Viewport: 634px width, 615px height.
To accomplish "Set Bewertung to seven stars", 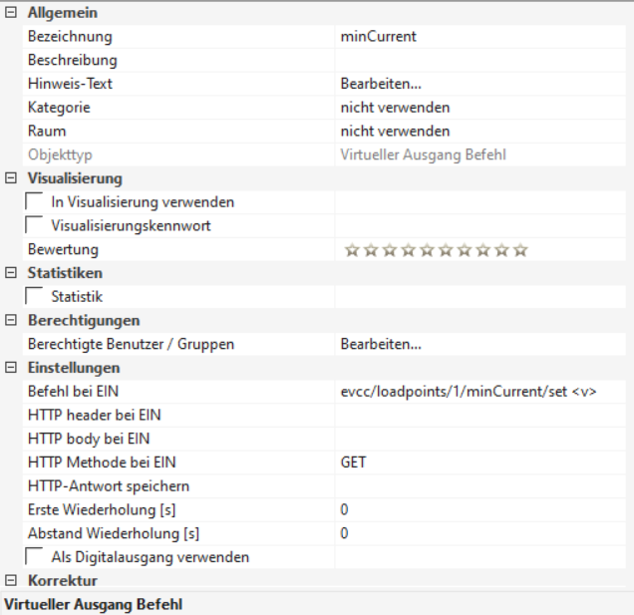I will (465, 250).
